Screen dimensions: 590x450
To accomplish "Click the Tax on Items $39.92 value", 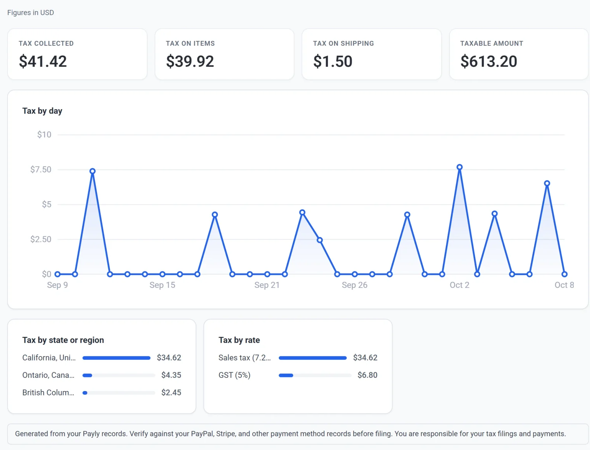I will 190,61.
